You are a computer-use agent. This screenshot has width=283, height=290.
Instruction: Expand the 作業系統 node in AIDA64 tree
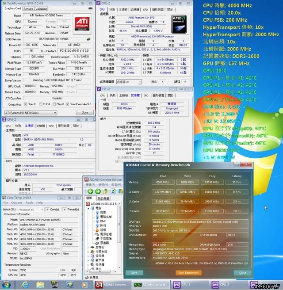(88, 252)
